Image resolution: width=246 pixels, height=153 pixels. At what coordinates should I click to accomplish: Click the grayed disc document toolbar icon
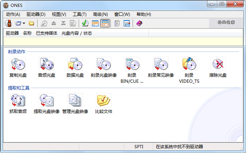73,23
